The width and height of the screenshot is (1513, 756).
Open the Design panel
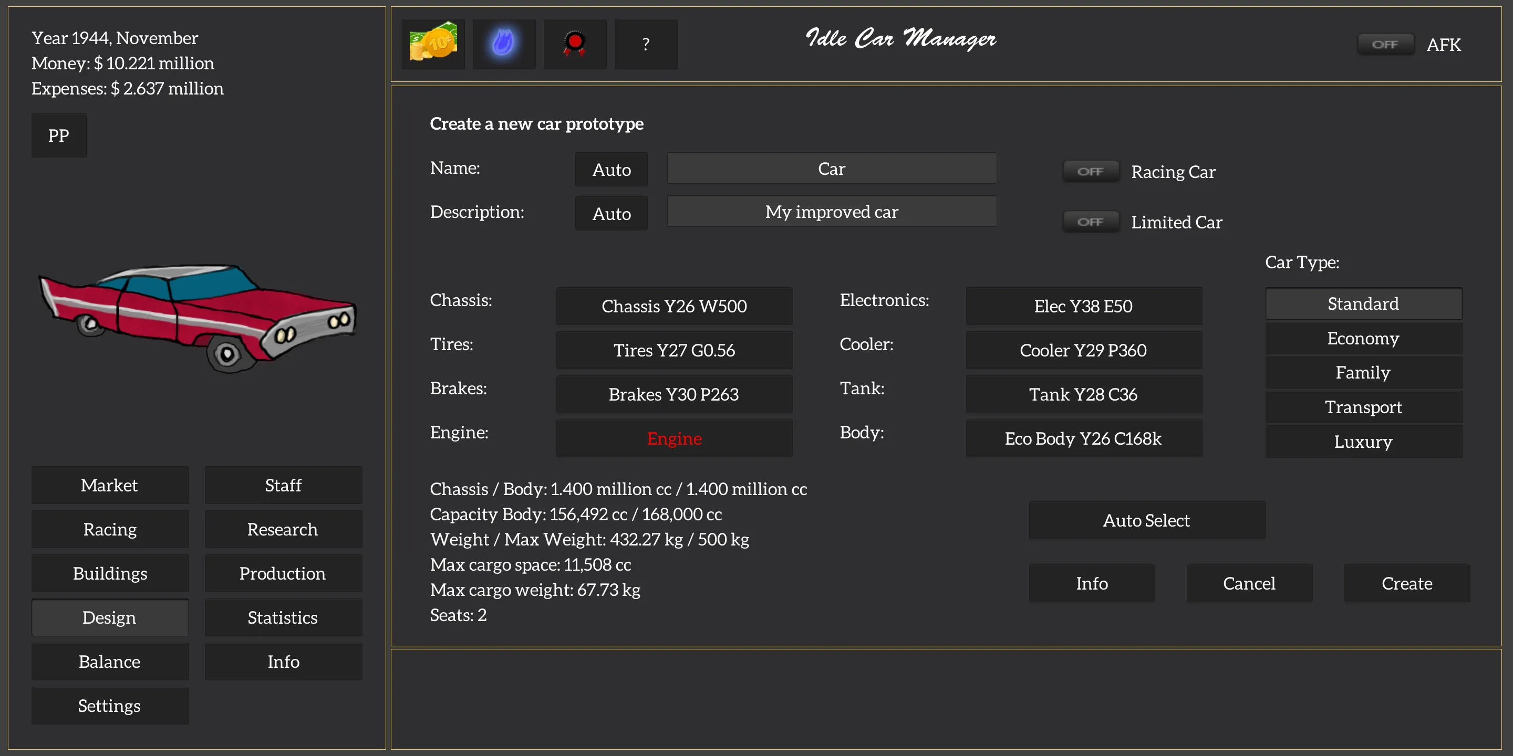[x=108, y=617]
